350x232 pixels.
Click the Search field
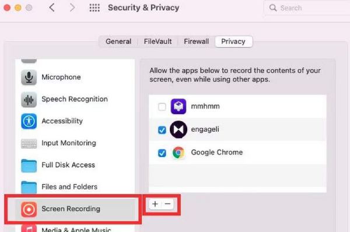pyautogui.click(x=307, y=8)
